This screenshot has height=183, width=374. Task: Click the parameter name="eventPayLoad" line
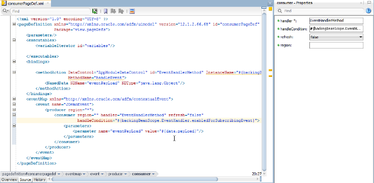click(x=138, y=131)
